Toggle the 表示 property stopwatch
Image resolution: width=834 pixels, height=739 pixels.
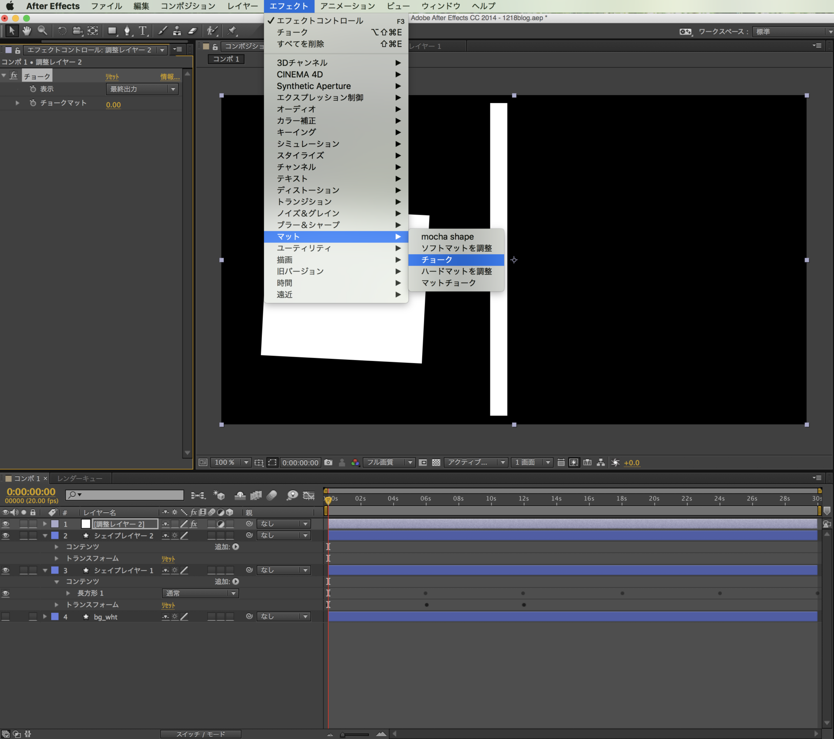pyautogui.click(x=33, y=89)
